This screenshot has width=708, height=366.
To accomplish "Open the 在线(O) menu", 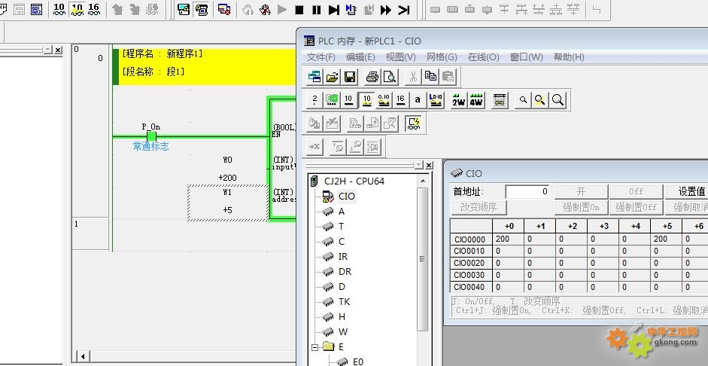I will [483, 57].
